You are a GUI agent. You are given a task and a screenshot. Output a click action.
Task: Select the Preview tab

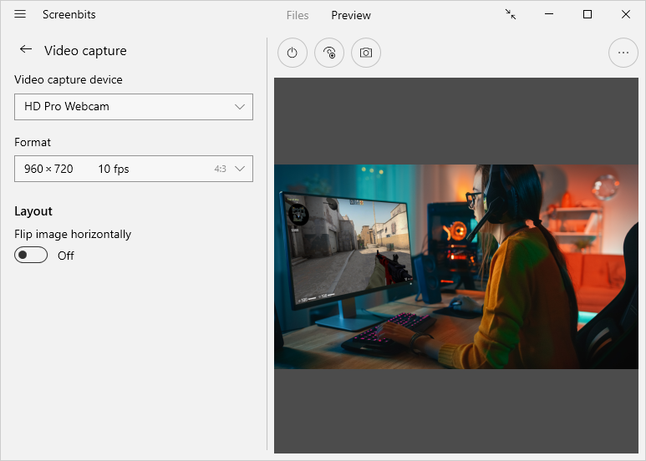[x=351, y=15]
